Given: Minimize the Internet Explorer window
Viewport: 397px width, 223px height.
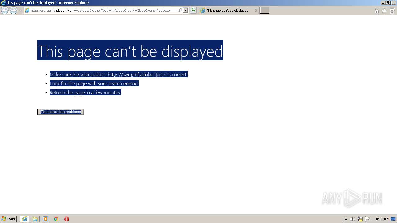Looking at the screenshot, I should click(x=383, y=3).
